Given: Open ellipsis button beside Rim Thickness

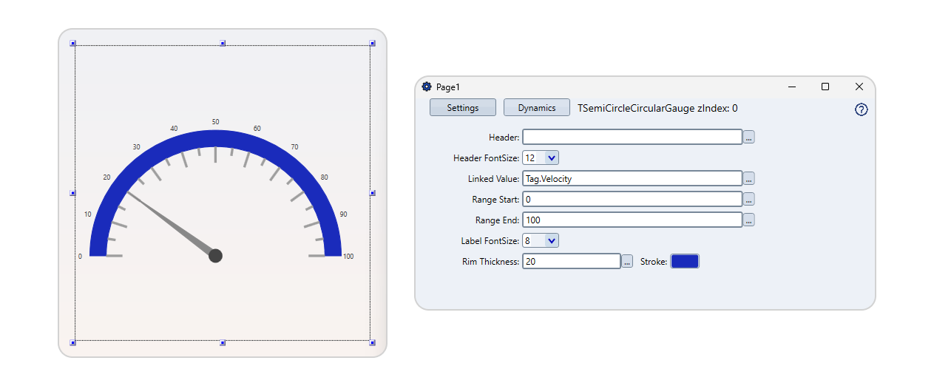Looking at the screenshot, I should click(627, 261).
